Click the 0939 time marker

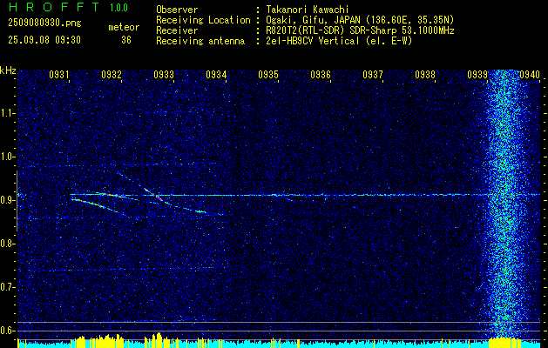pos(477,74)
